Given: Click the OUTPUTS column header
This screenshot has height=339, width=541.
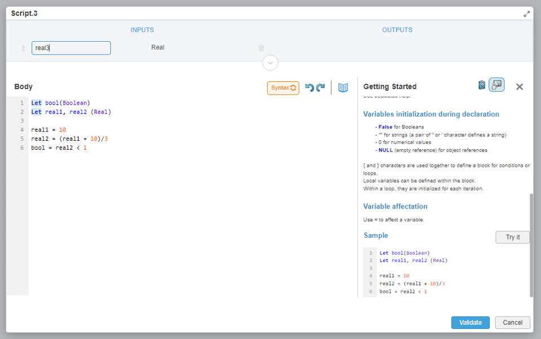Looking at the screenshot, I should [397, 30].
